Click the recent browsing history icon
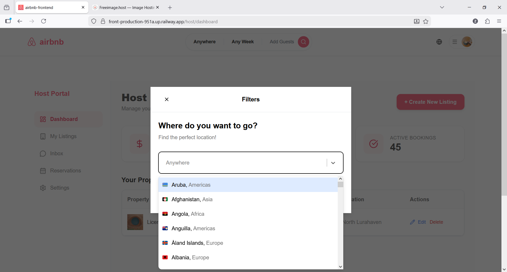507x272 pixels. coord(7,8)
